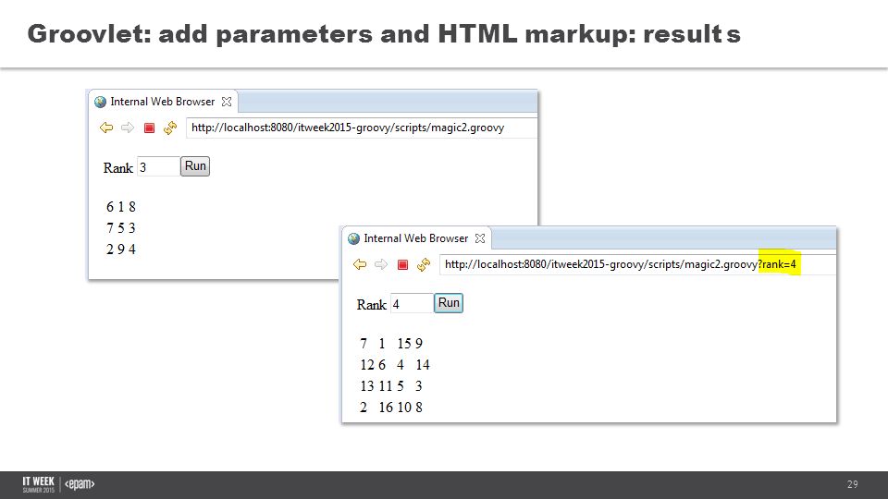The image size is (888, 499).
Task: Click the result row '7 1 15 9'
Action: [x=391, y=344]
